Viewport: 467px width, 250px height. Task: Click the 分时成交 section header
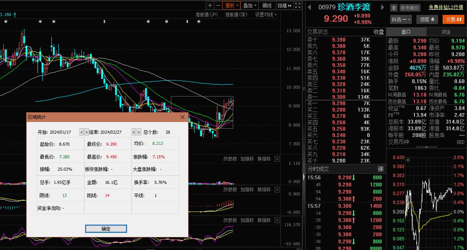[x=318, y=169]
